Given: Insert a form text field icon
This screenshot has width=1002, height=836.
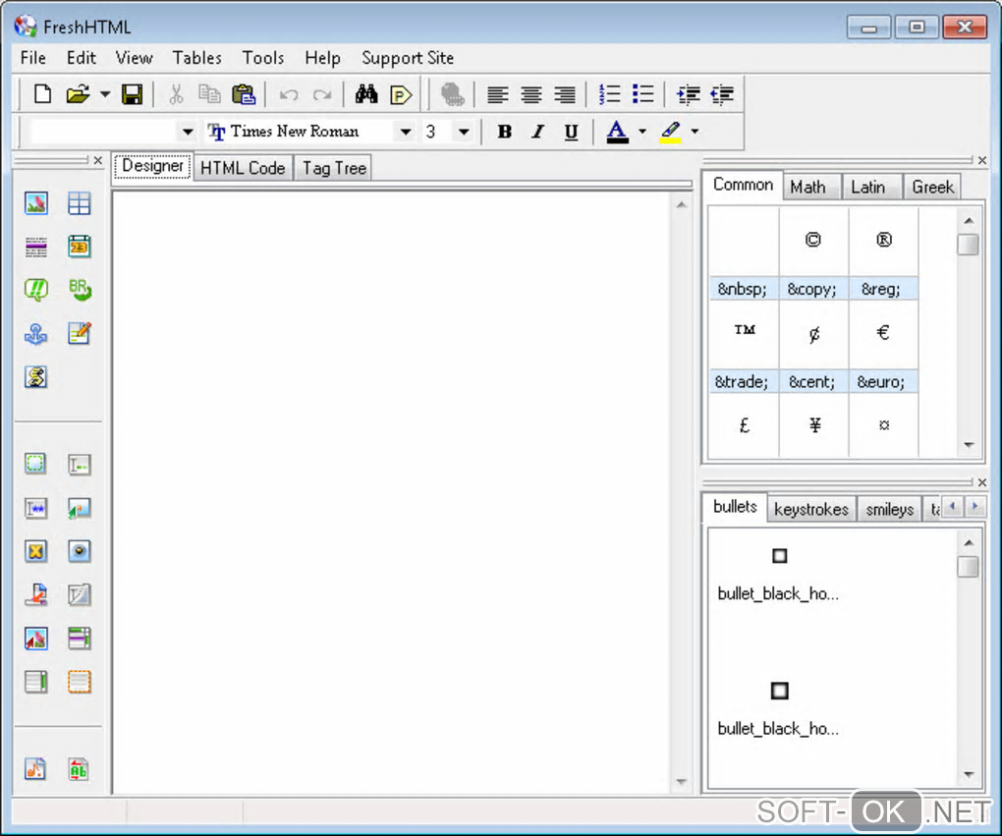Looking at the screenshot, I should coord(80,465).
